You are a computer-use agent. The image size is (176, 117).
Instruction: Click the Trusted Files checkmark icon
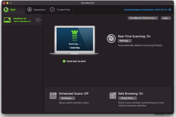(52, 10)
